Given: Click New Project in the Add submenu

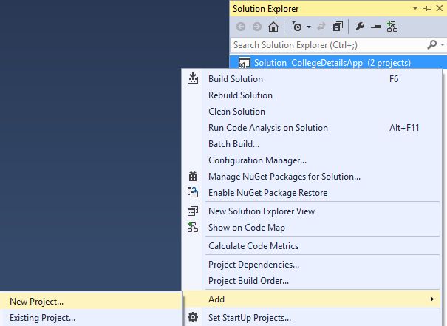Looking at the screenshot, I should point(36,301).
